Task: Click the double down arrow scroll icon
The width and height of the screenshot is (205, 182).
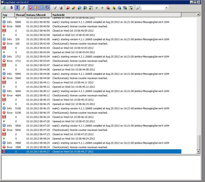Action: (x=11, y=8)
